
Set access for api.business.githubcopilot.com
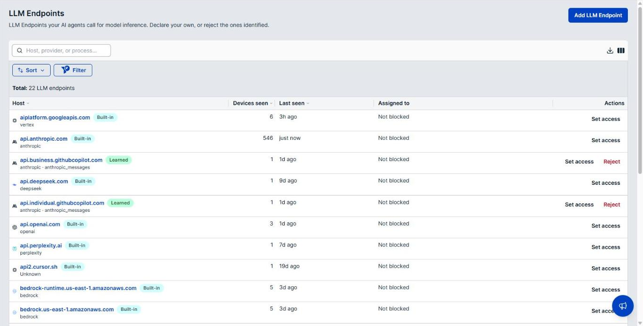579,162
